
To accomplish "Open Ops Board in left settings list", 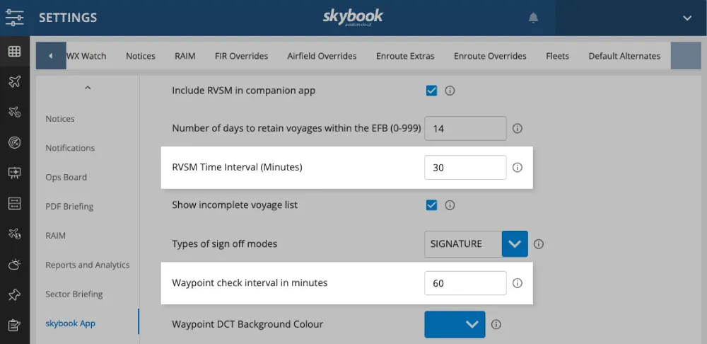I will [x=66, y=178].
